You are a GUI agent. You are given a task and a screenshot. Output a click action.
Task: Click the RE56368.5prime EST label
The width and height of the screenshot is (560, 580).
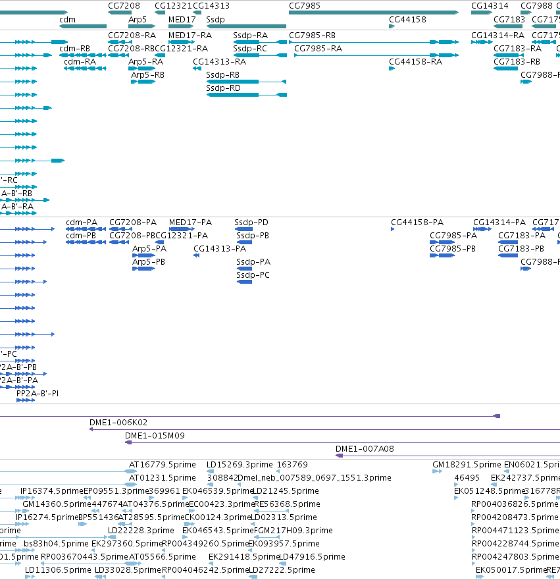tap(287, 504)
